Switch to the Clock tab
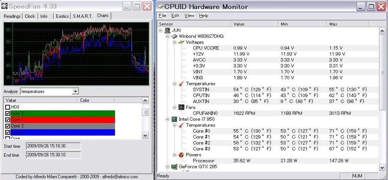The height and width of the screenshot is (180, 388). (x=30, y=16)
